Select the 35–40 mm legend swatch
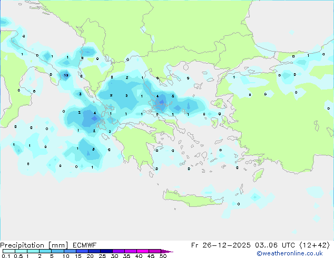 point(131,251)
